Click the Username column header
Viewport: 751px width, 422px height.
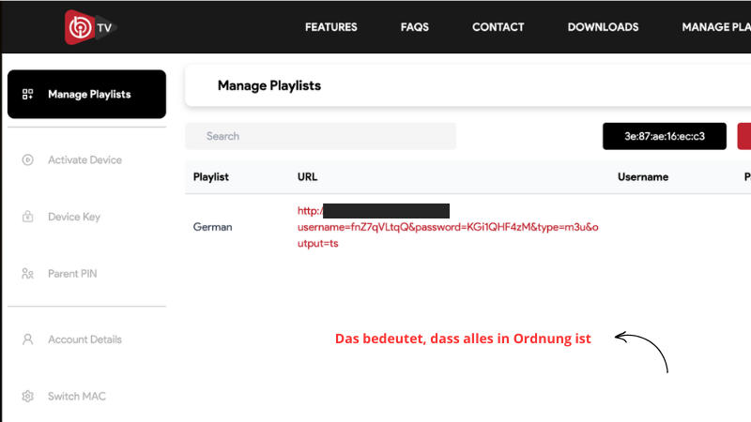click(643, 176)
